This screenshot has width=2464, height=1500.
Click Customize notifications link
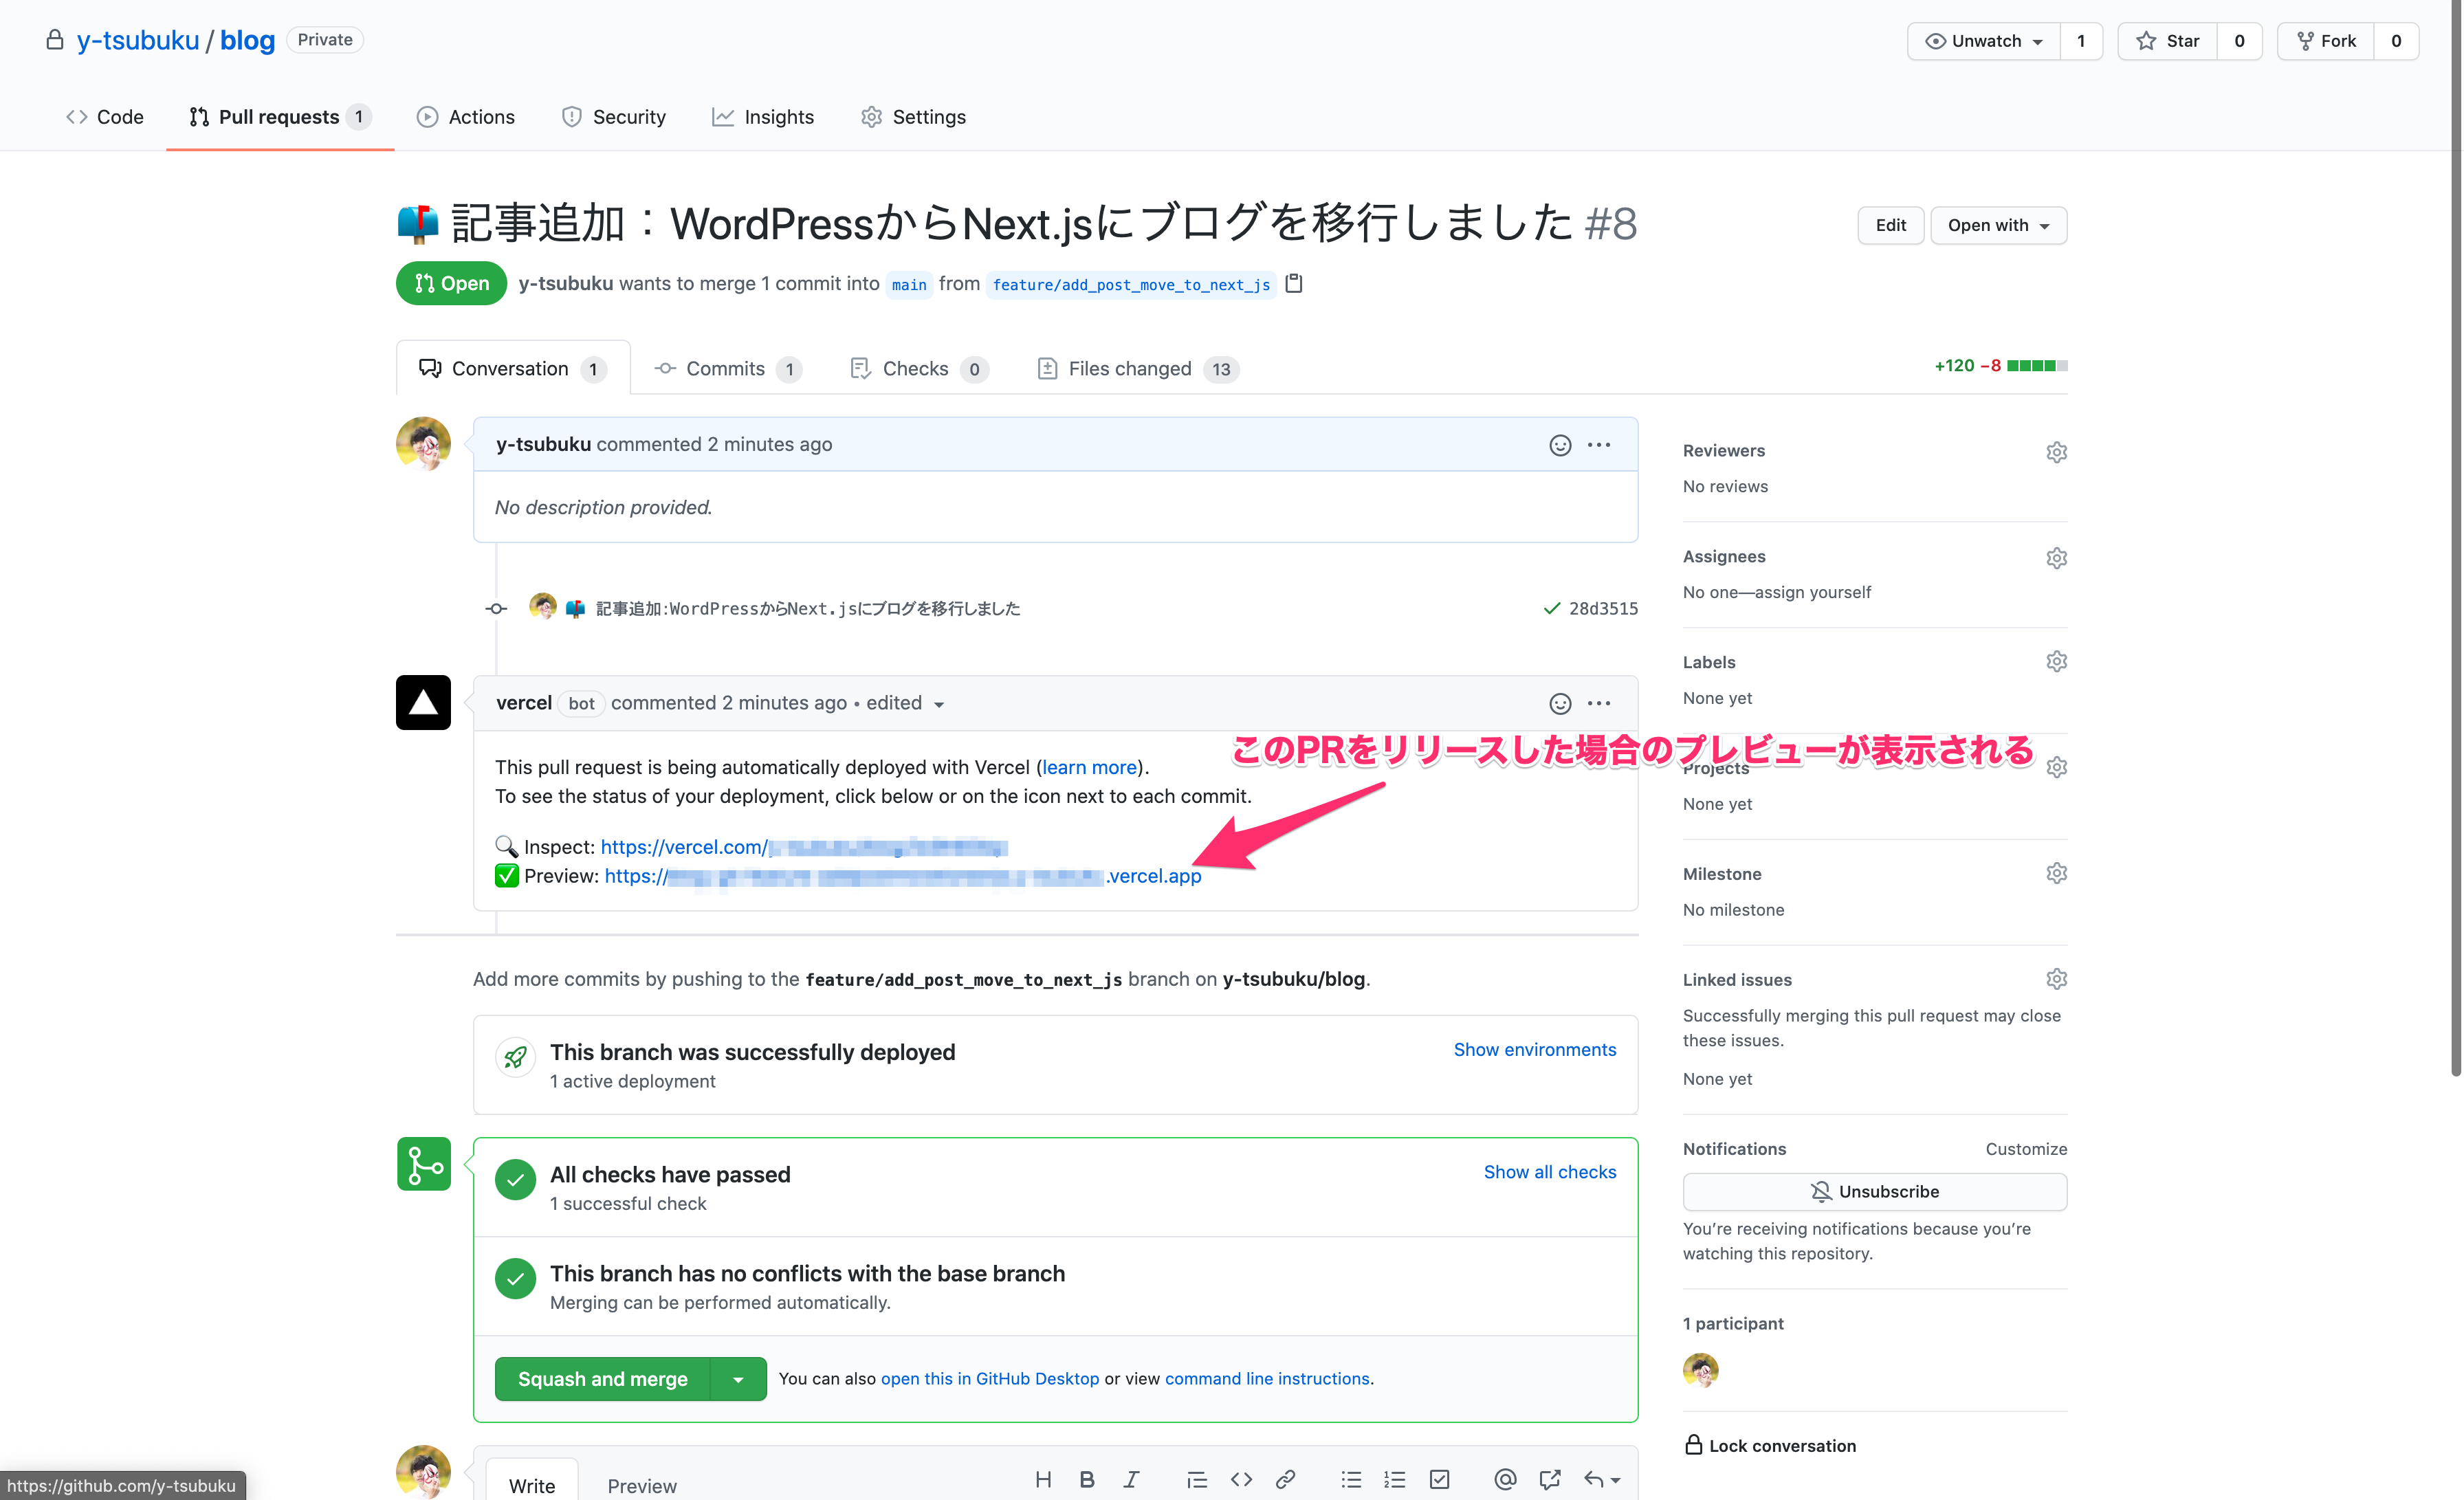(2026, 1149)
